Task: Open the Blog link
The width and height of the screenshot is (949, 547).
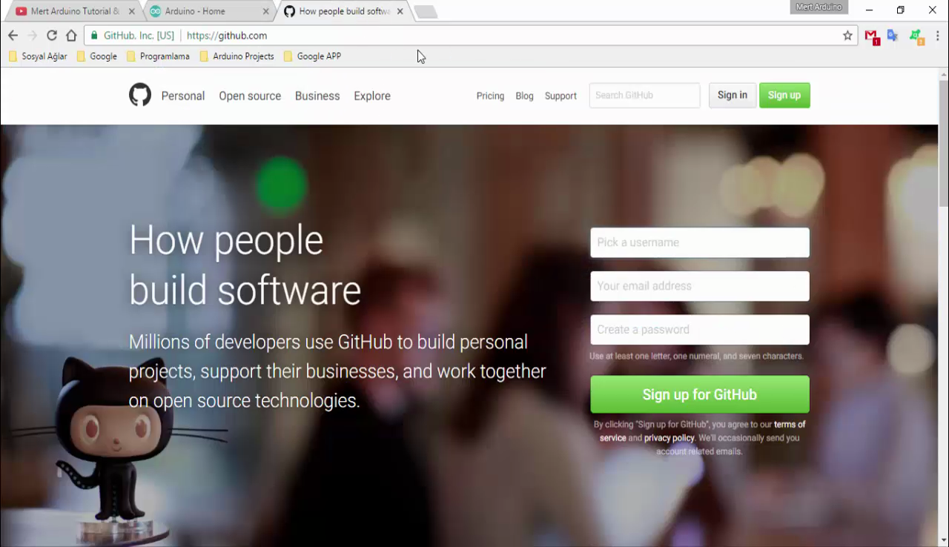Action: (x=524, y=96)
